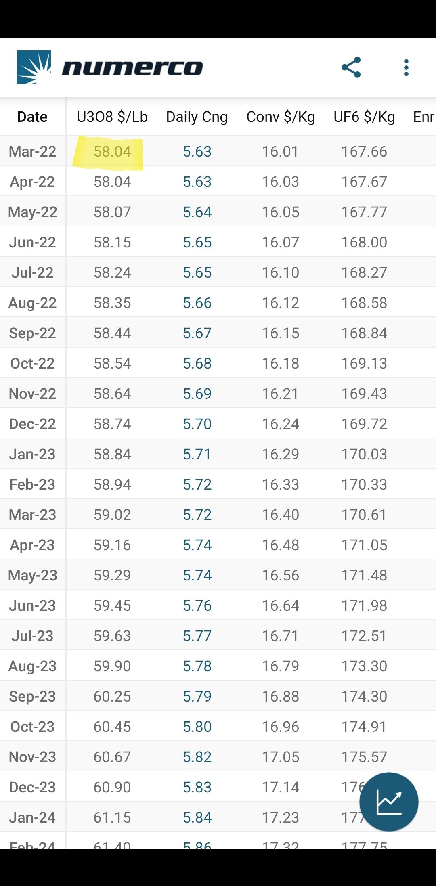436x886 pixels.
Task: Tap the Conv $/Kg column header
Action: click(x=281, y=117)
